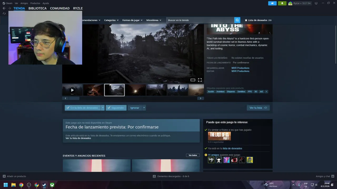Toggle En tu lista de deseados checkbox
This screenshot has width=337, height=189.
(68, 108)
